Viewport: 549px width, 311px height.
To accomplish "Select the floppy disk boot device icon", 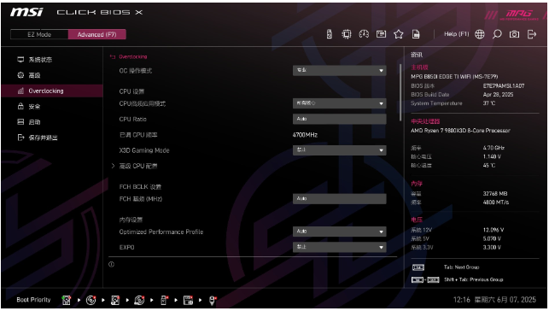I will tap(188, 300).
